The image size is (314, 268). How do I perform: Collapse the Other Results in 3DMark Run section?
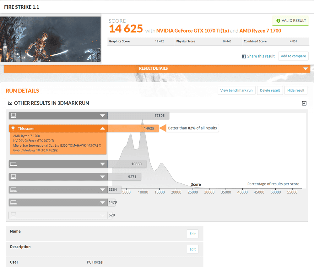[304, 103]
